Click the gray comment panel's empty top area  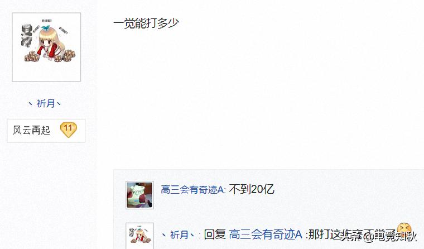click(x=268, y=175)
